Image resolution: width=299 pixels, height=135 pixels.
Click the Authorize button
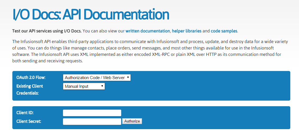pos(132,121)
